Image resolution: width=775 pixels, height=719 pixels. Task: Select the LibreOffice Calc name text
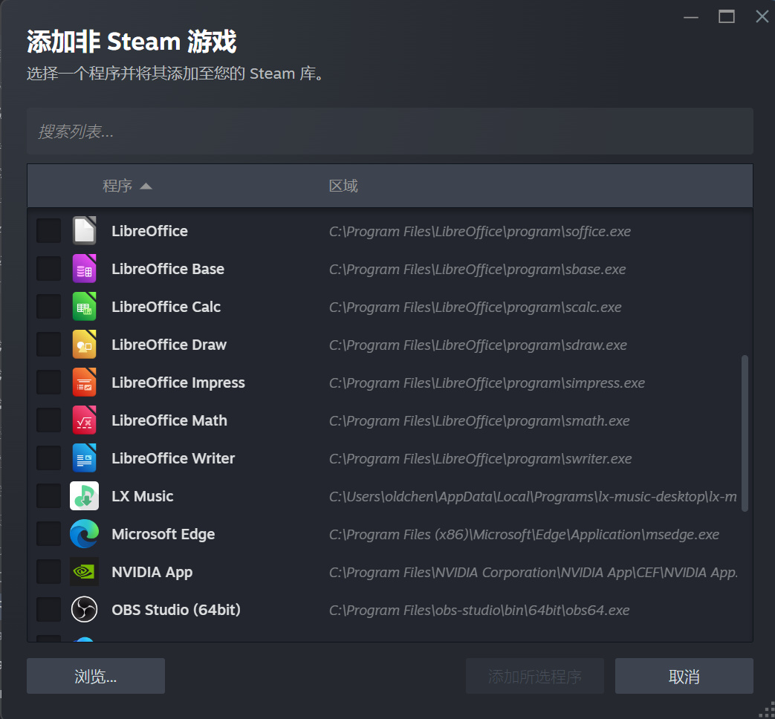[166, 307]
